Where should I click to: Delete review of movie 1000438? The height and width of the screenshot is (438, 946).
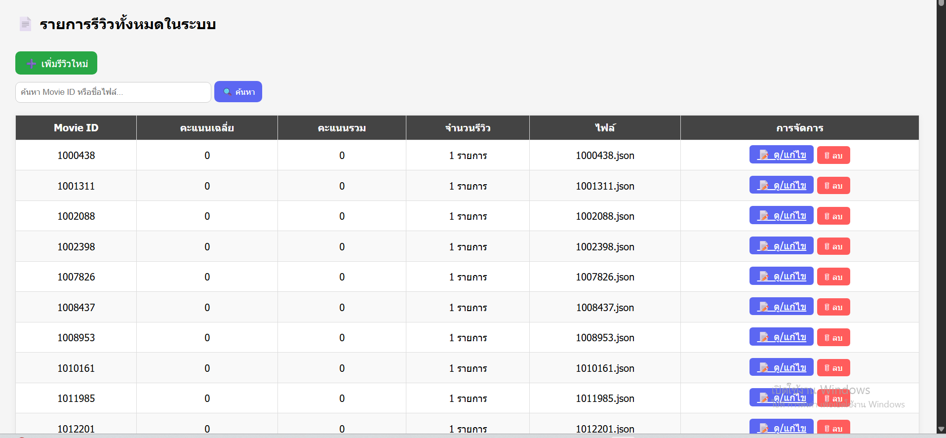(x=833, y=156)
